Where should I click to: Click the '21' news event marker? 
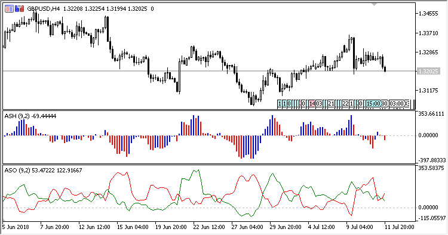tap(331, 104)
